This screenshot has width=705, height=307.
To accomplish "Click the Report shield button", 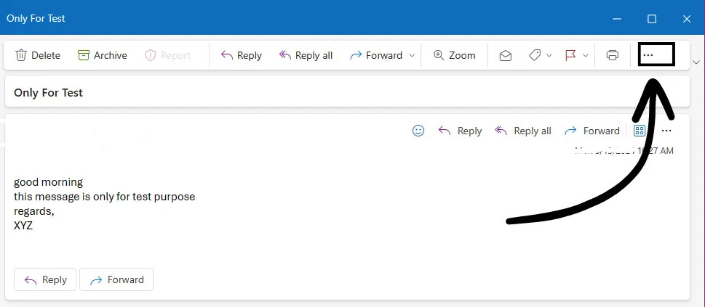I will pyautogui.click(x=168, y=55).
